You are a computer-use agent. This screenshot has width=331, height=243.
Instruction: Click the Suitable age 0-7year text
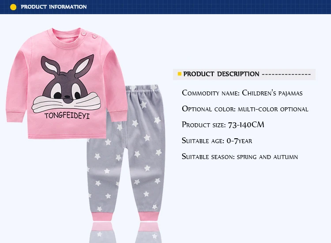pyautogui.click(x=217, y=141)
